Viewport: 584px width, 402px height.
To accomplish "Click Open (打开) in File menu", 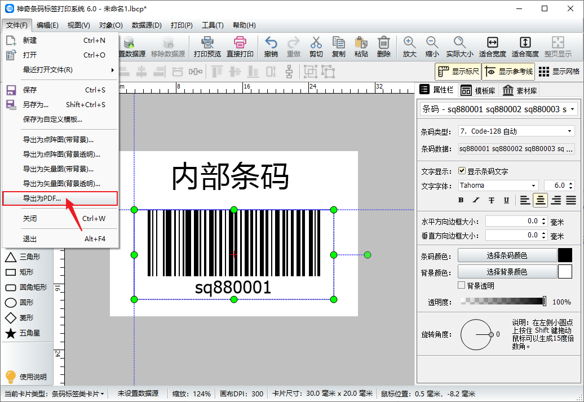I will pyautogui.click(x=60, y=55).
